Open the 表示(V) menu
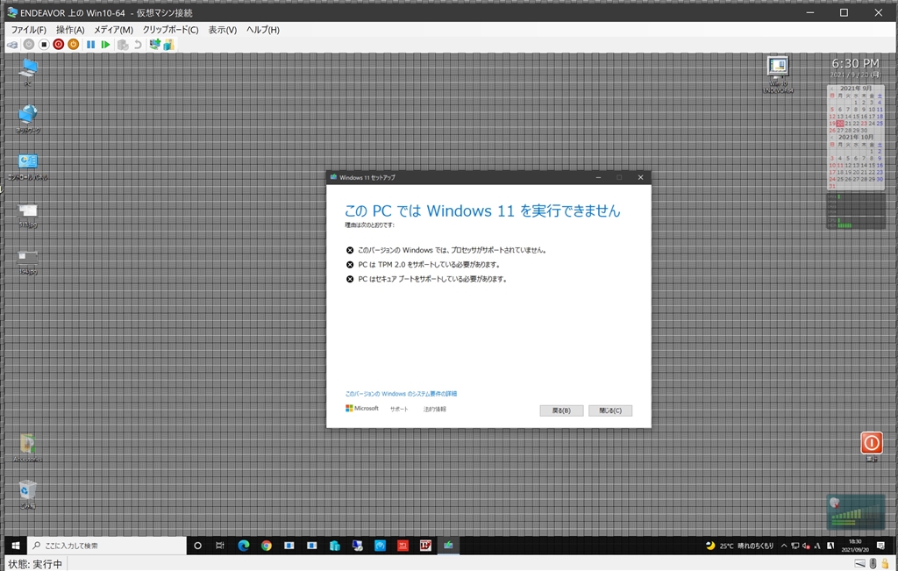898x571 pixels. pyautogui.click(x=222, y=30)
